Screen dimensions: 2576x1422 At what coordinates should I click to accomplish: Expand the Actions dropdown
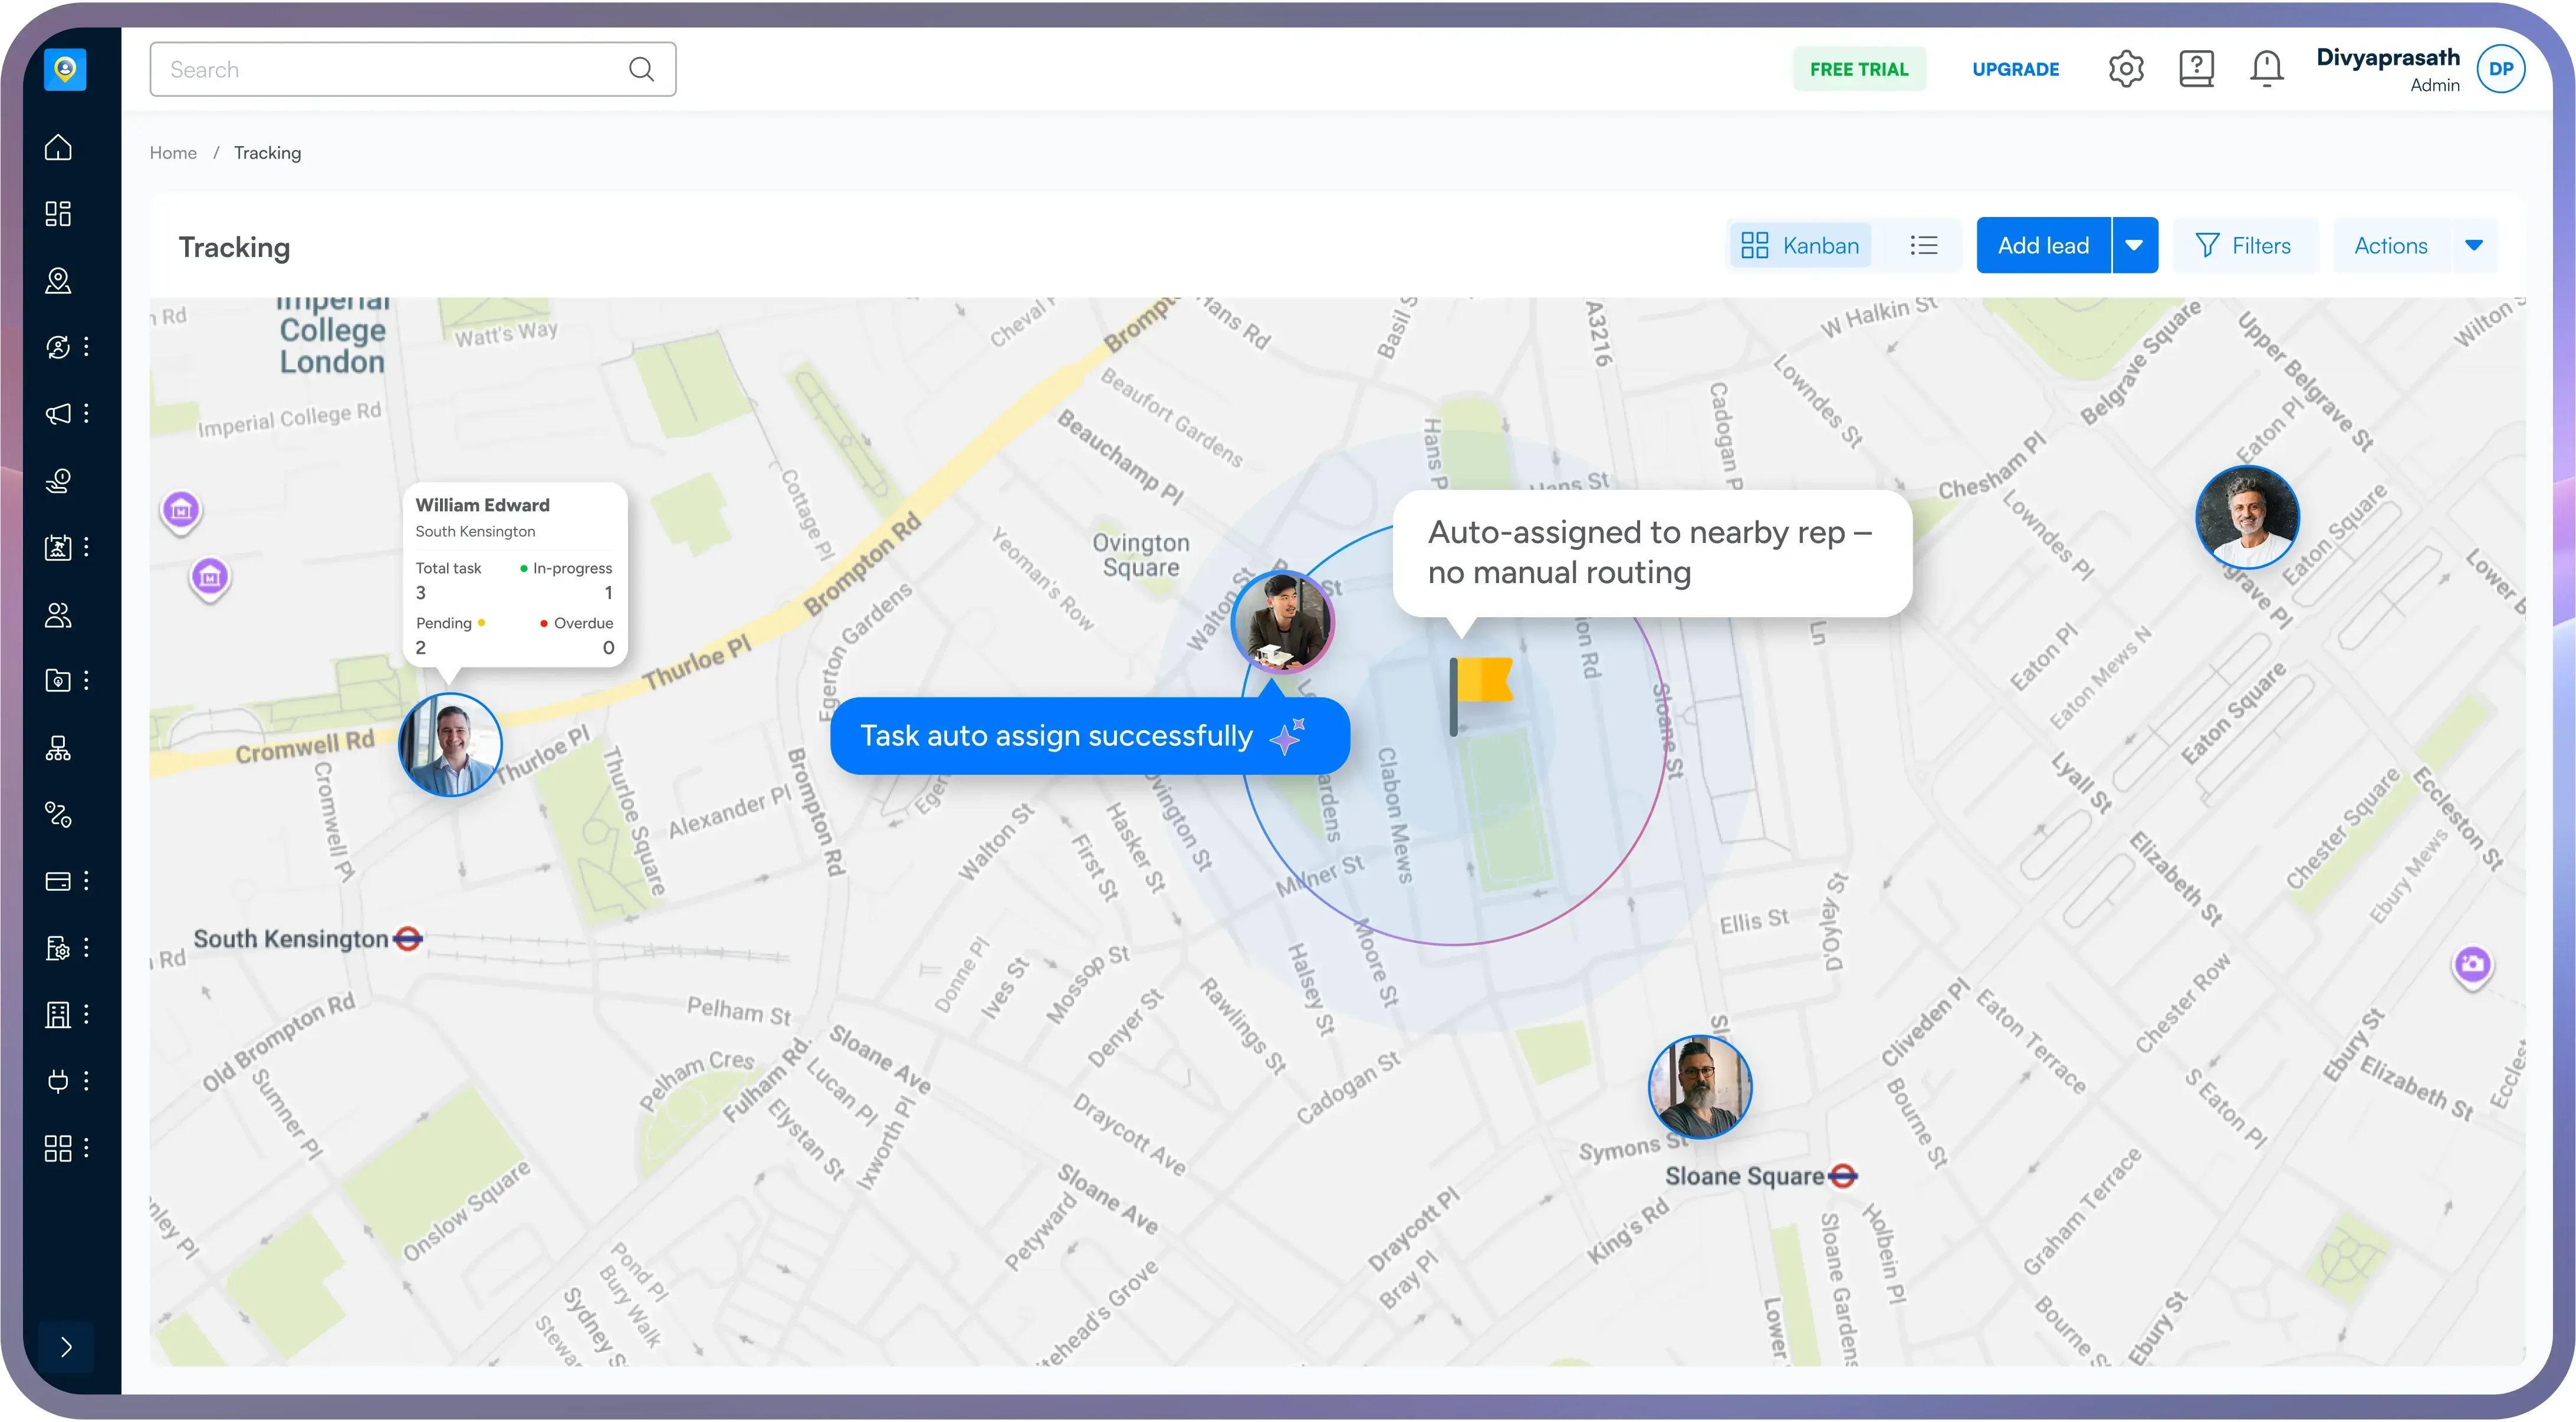(2473, 246)
